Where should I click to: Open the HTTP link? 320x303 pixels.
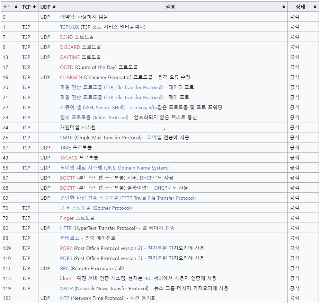(66, 228)
